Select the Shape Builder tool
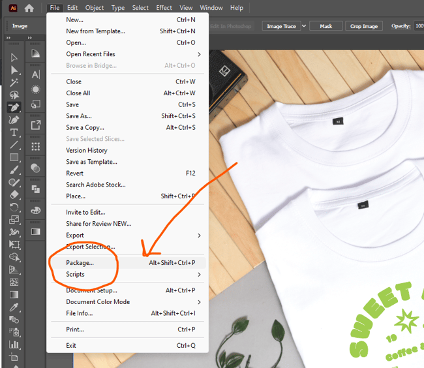 click(14, 257)
